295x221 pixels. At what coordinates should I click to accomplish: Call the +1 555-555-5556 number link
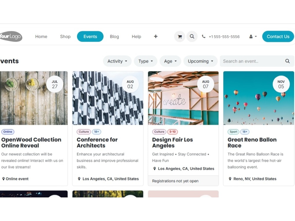tap(224, 37)
